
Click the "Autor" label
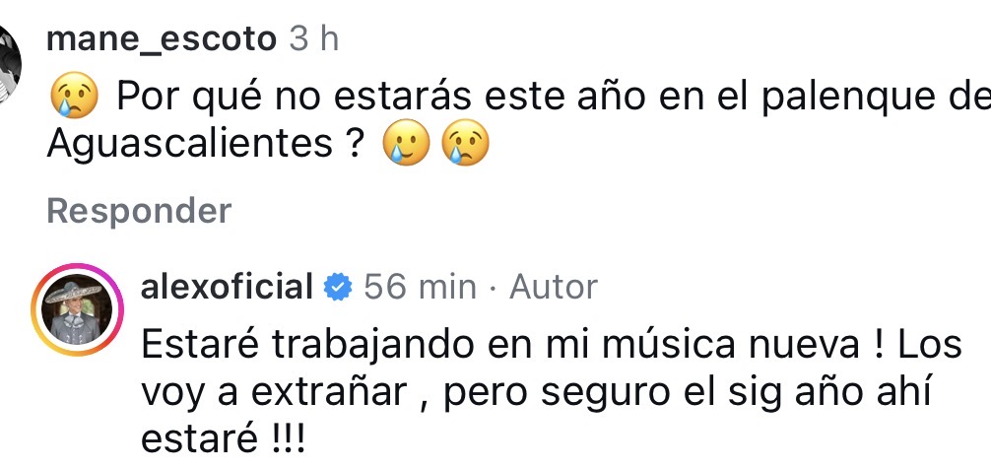tap(553, 287)
